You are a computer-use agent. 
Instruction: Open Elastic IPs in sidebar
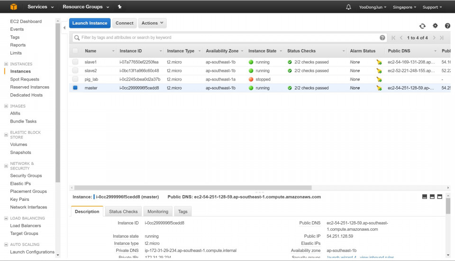point(20,184)
